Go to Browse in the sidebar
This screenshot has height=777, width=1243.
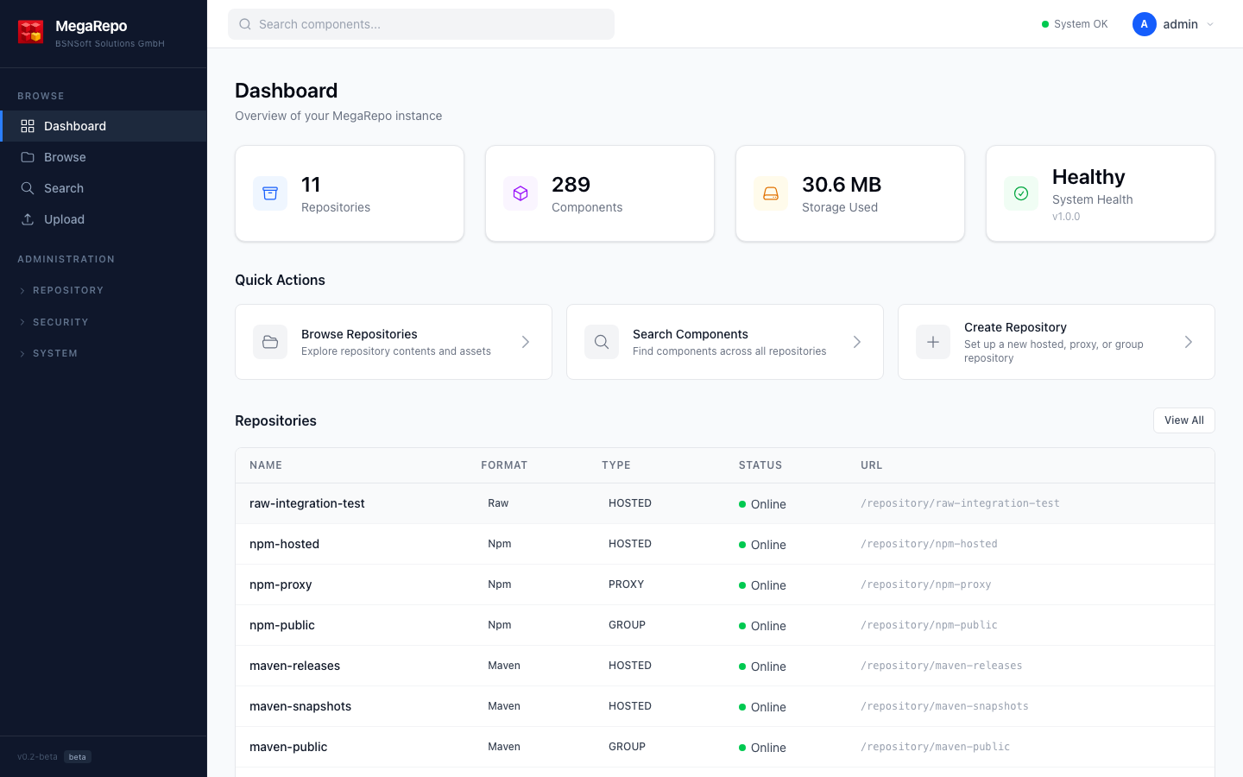pyautogui.click(x=65, y=157)
